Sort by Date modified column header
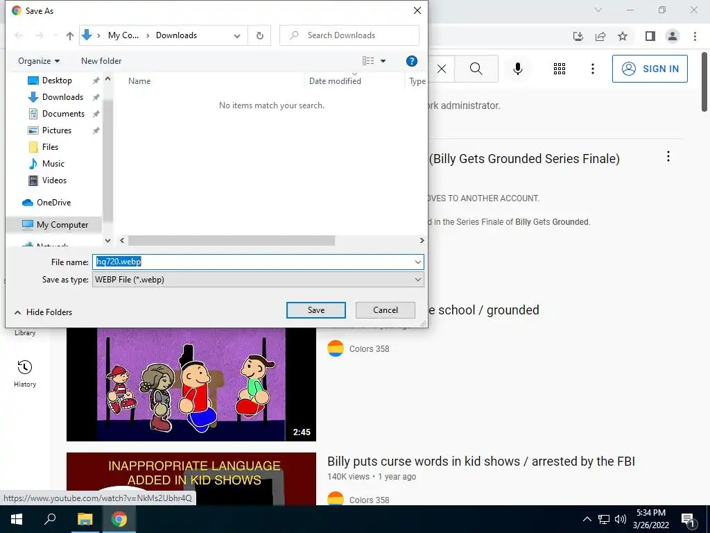This screenshot has height=533, width=710. tap(335, 81)
